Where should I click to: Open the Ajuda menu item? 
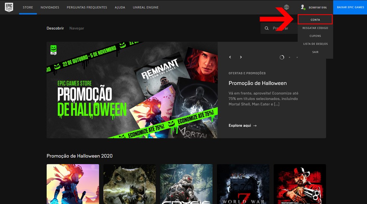pyautogui.click(x=120, y=7)
